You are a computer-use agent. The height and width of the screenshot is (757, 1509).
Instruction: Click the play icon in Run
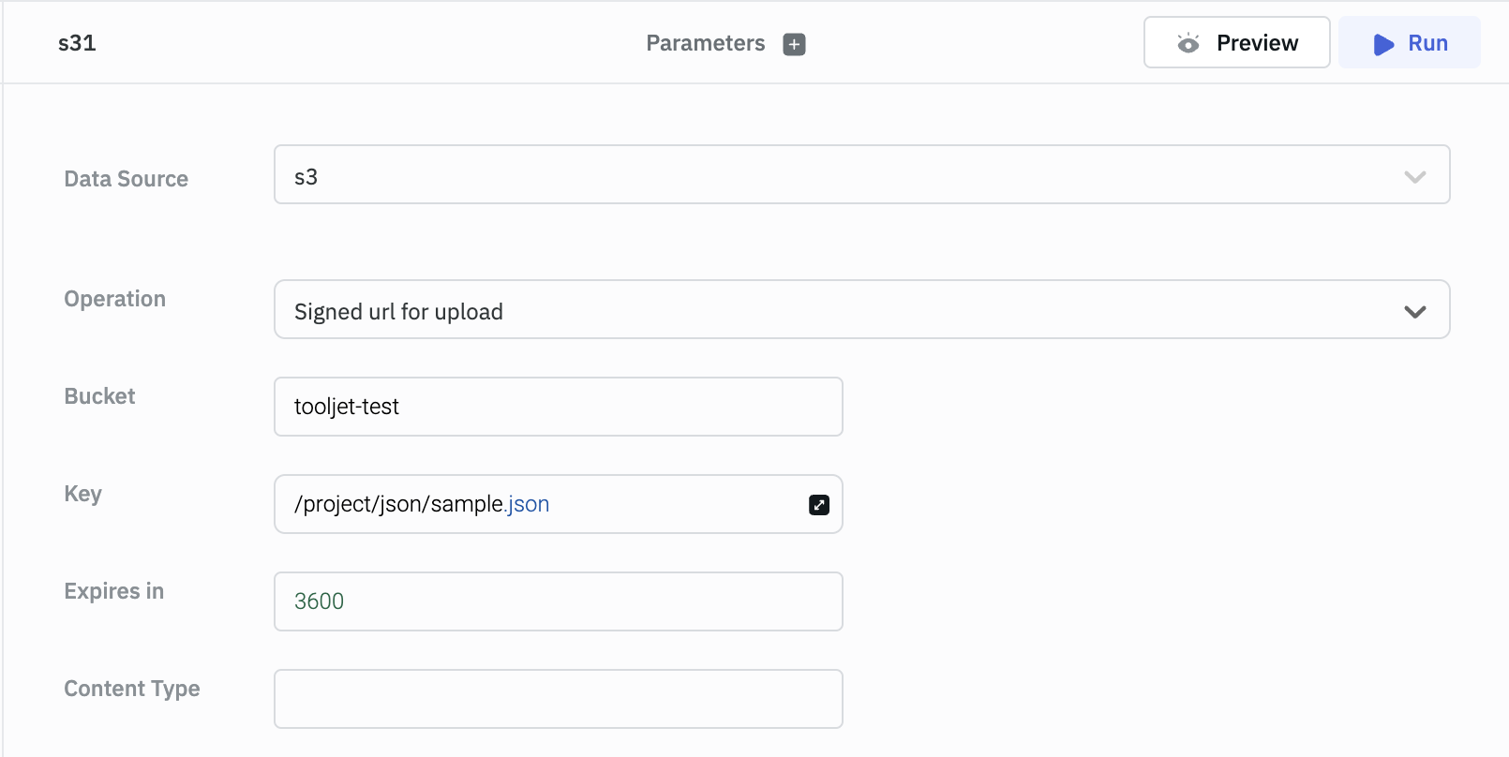tap(1383, 44)
